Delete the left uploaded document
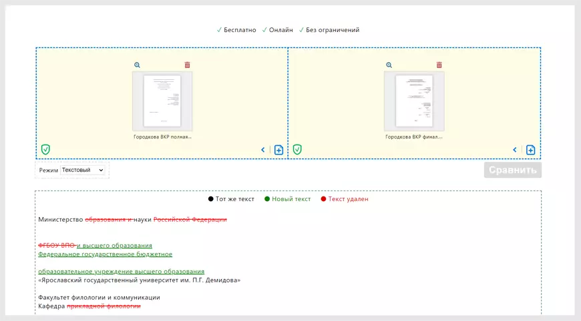The image size is (581, 321). coord(187,65)
